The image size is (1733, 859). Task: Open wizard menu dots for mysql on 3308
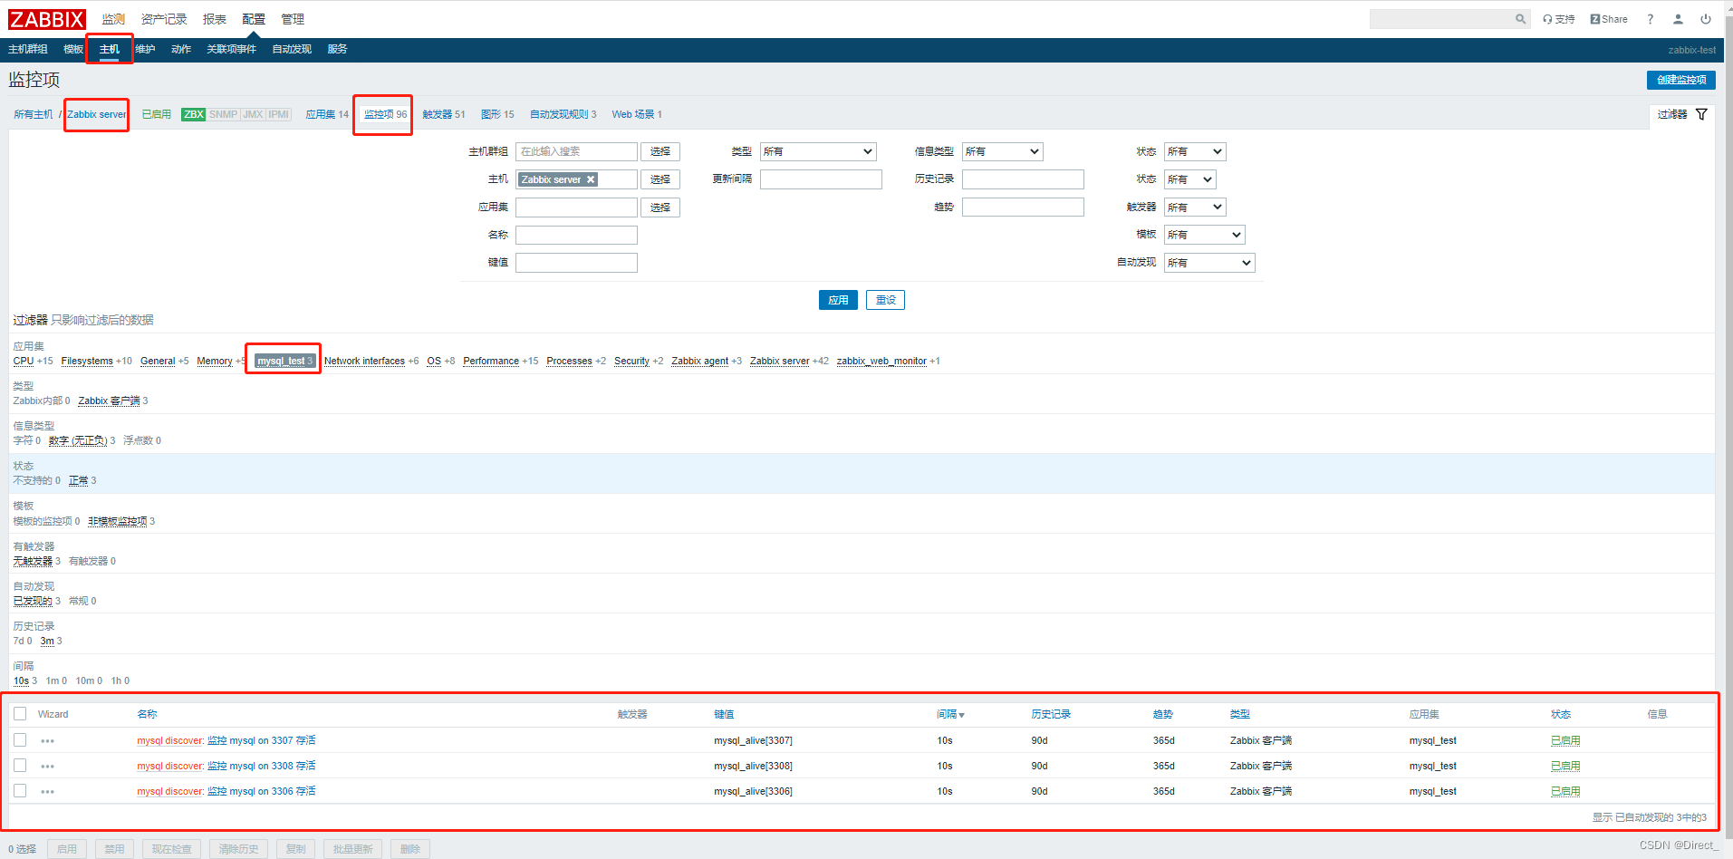(48, 767)
